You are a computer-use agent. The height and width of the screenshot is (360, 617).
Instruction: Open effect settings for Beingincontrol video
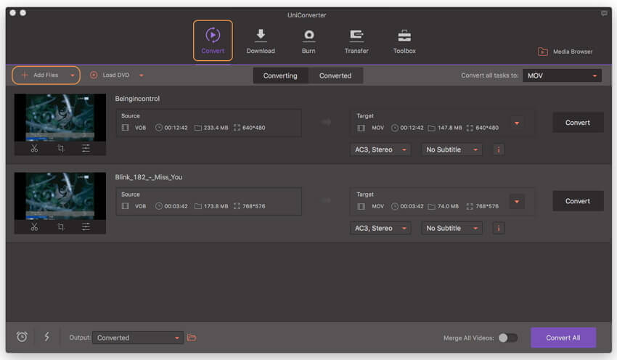coord(86,148)
